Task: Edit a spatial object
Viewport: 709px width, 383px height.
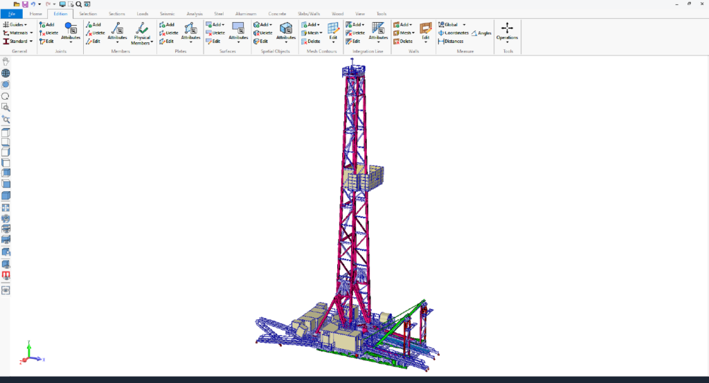Action: click(x=260, y=41)
